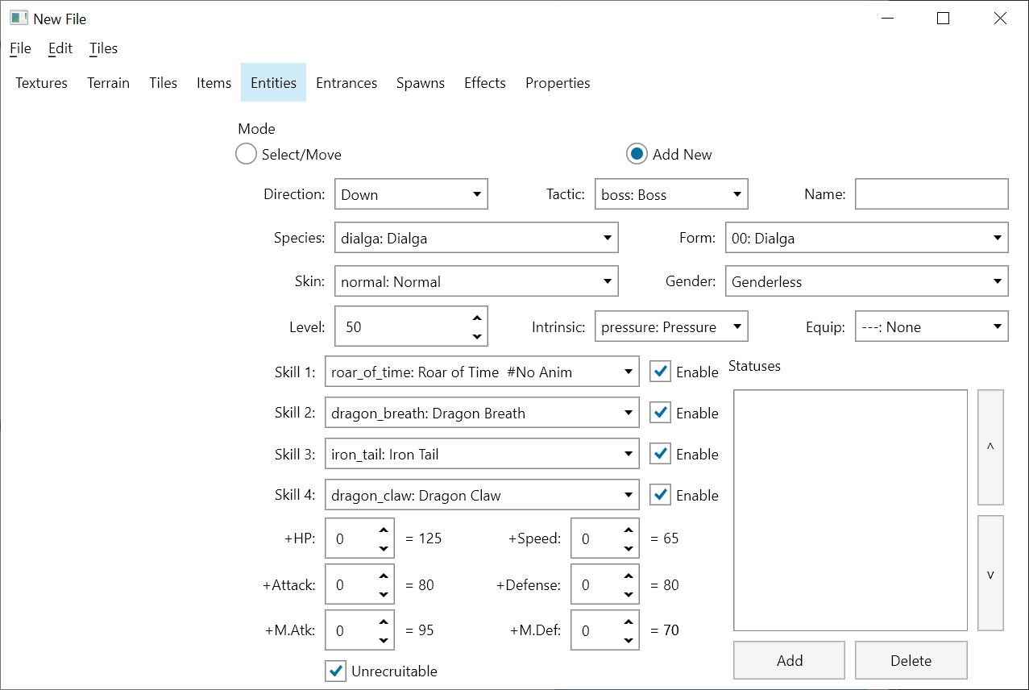The image size is (1029, 690).
Task: Click inside the Statuses list box
Action: click(851, 510)
